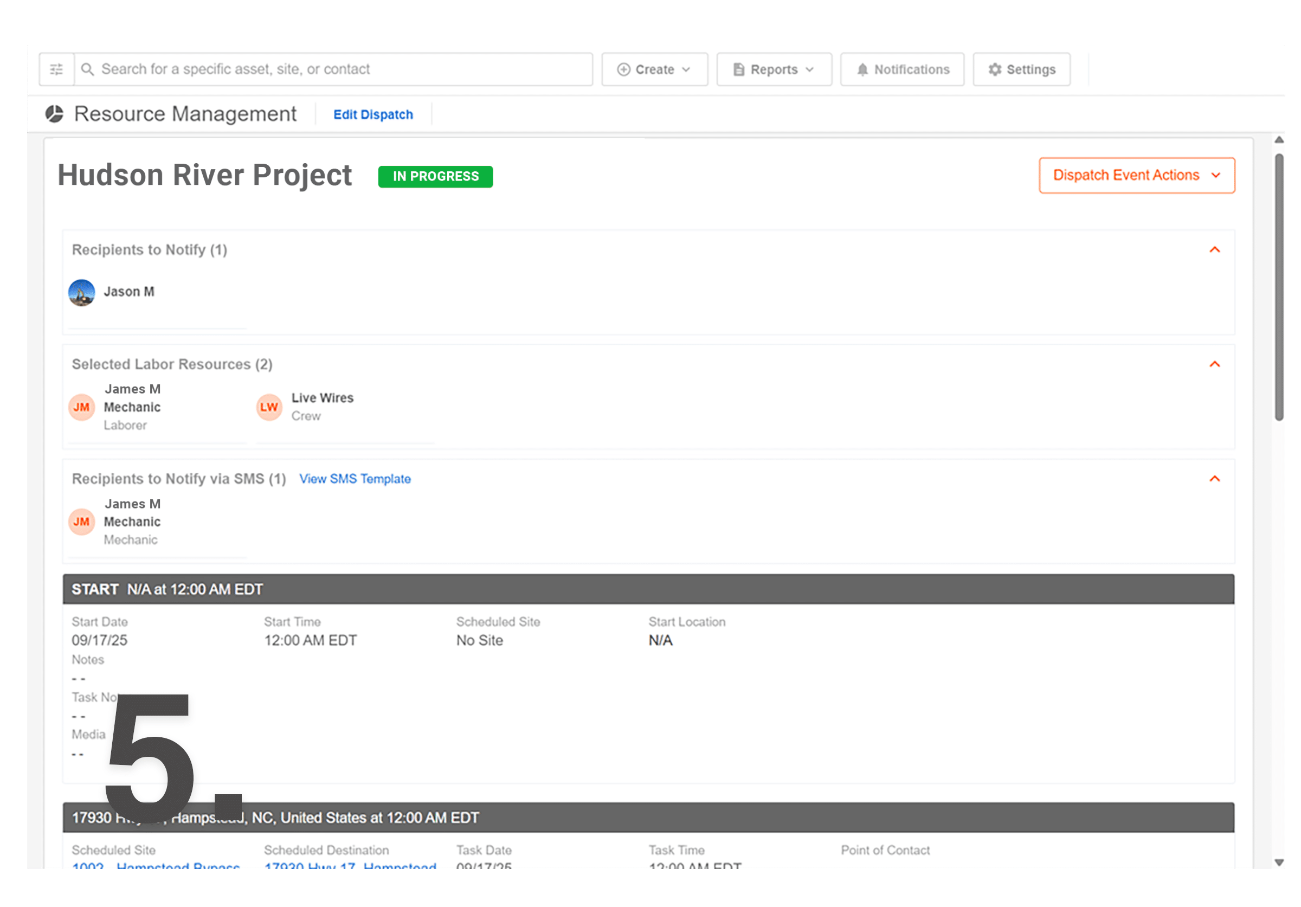The width and height of the screenshot is (1301, 907).
Task: Open the Dispatch Event Actions dropdown
Action: [1136, 175]
